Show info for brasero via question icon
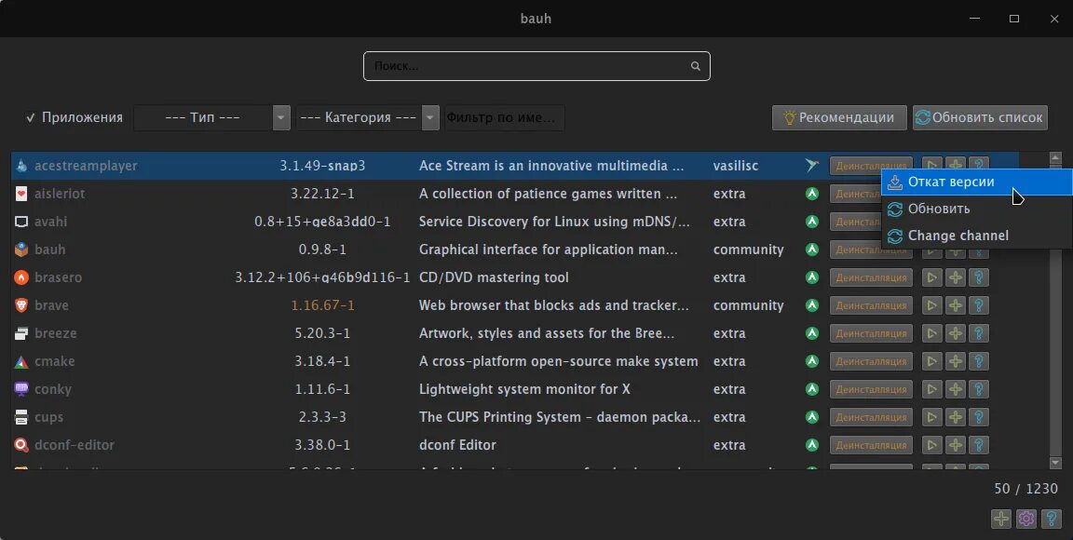 [x=979, y=277]
